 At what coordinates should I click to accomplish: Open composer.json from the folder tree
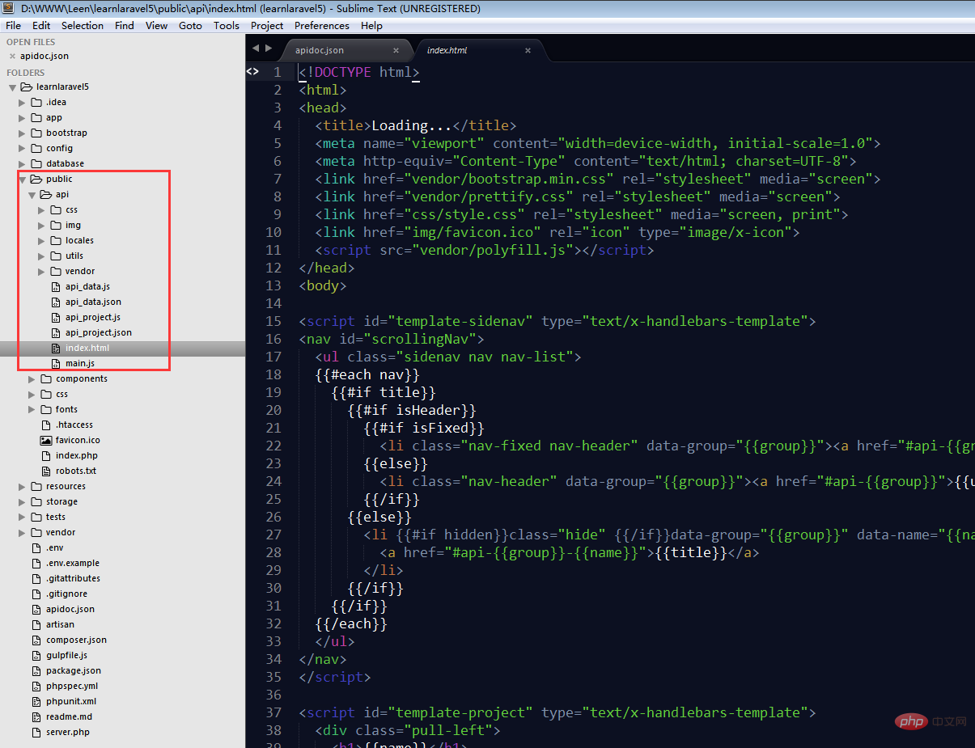pos(76,640)
